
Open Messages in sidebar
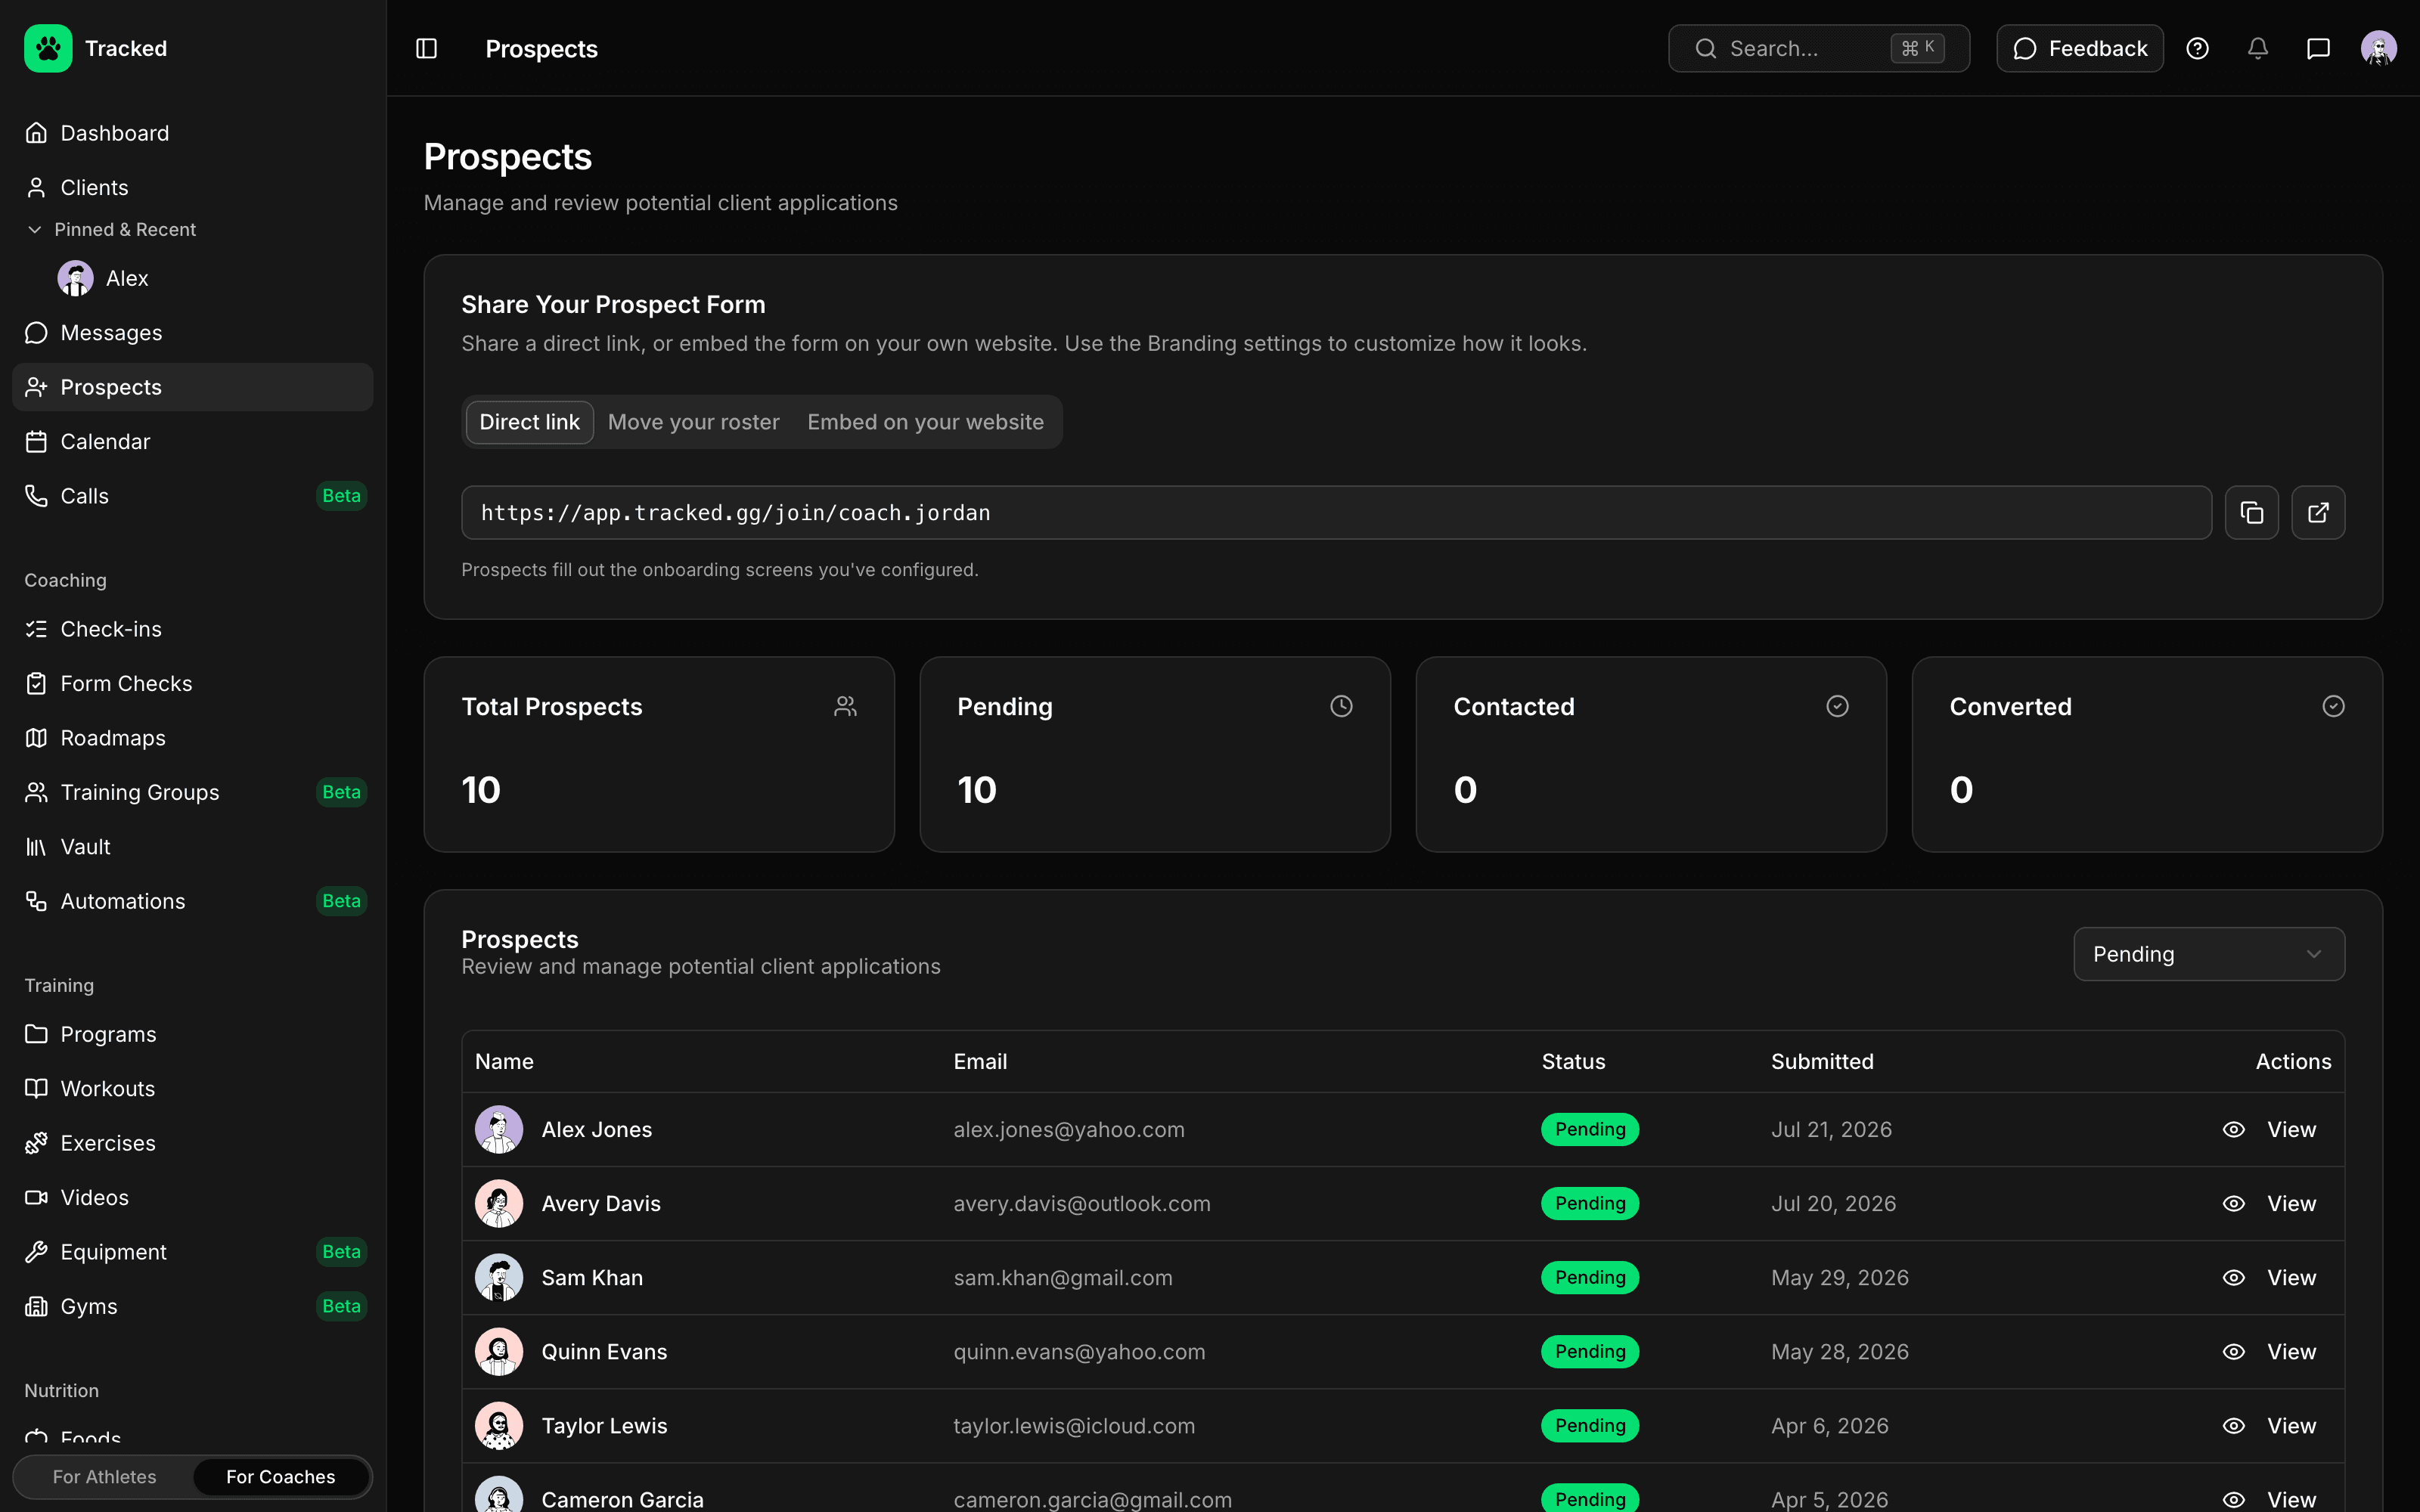click(192, 333)
